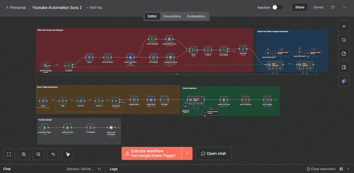This screenshot has width=354, height=173.
Task: Open the three-dots workflow menu
Action: pyautogui.click(x=344, y=7)
